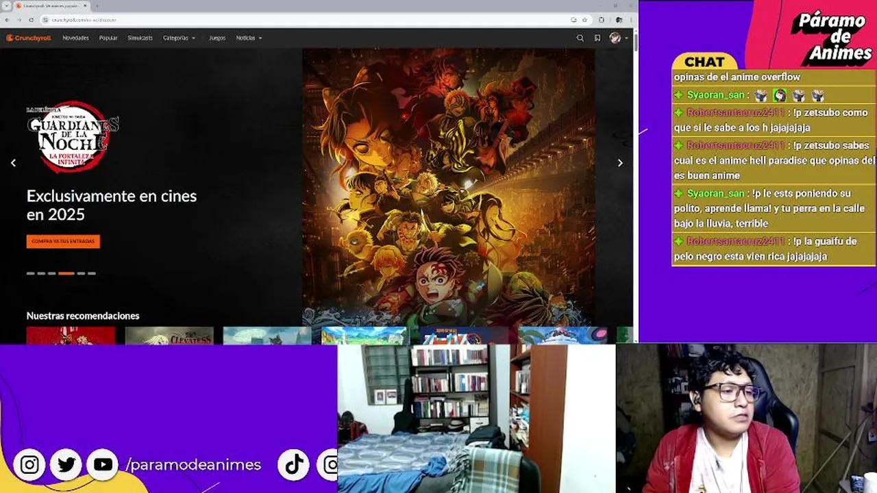877x493 pixels.
Task: Open the Popular menu item
Action: coord(108,38)
